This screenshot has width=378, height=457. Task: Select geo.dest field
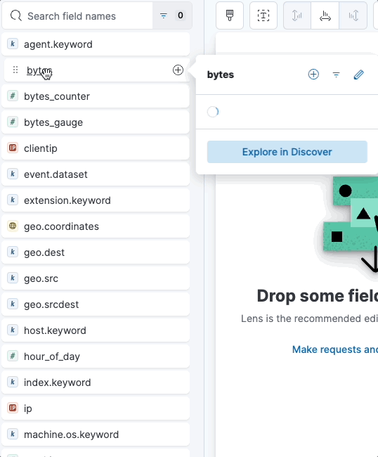[96, 252]
